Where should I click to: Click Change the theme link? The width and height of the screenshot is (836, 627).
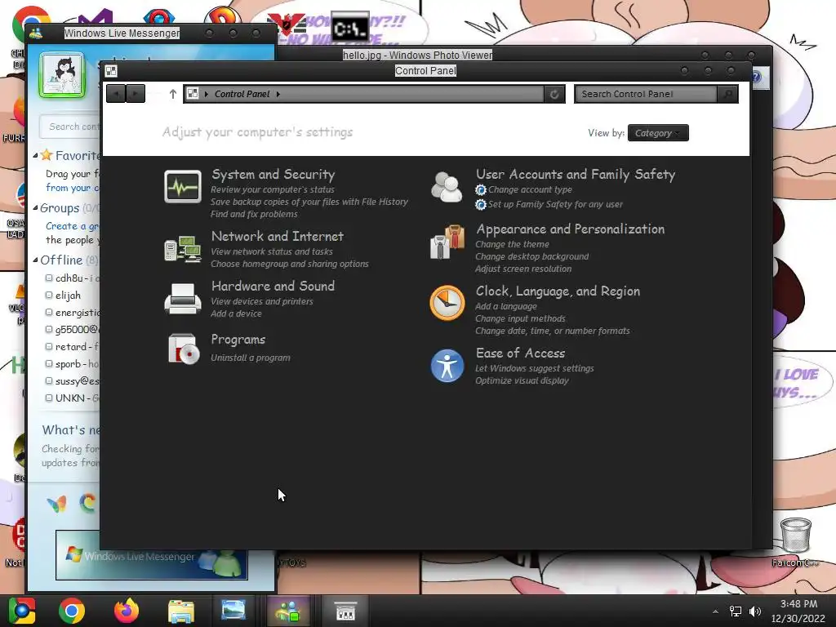pos(512,244)
